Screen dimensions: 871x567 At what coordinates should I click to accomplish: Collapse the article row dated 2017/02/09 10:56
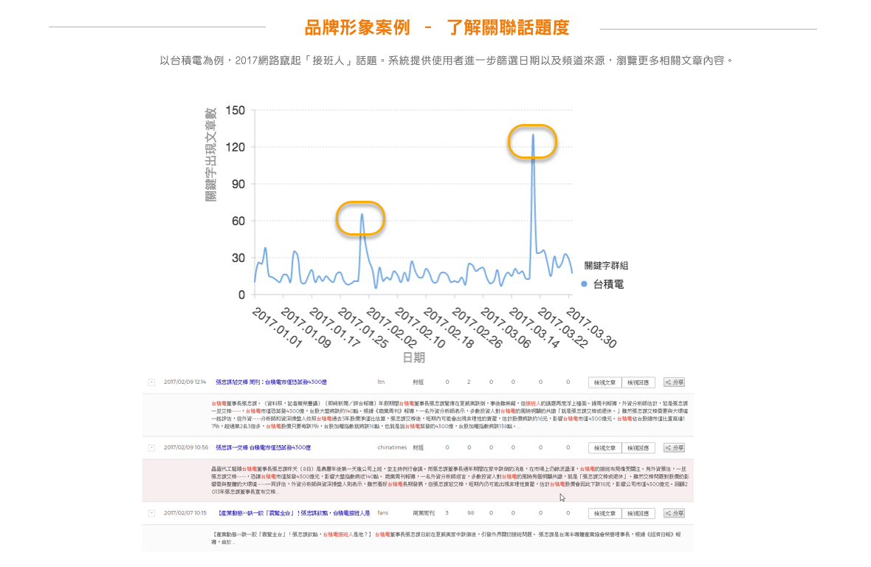pyautogui.click(x=151, y=448)
